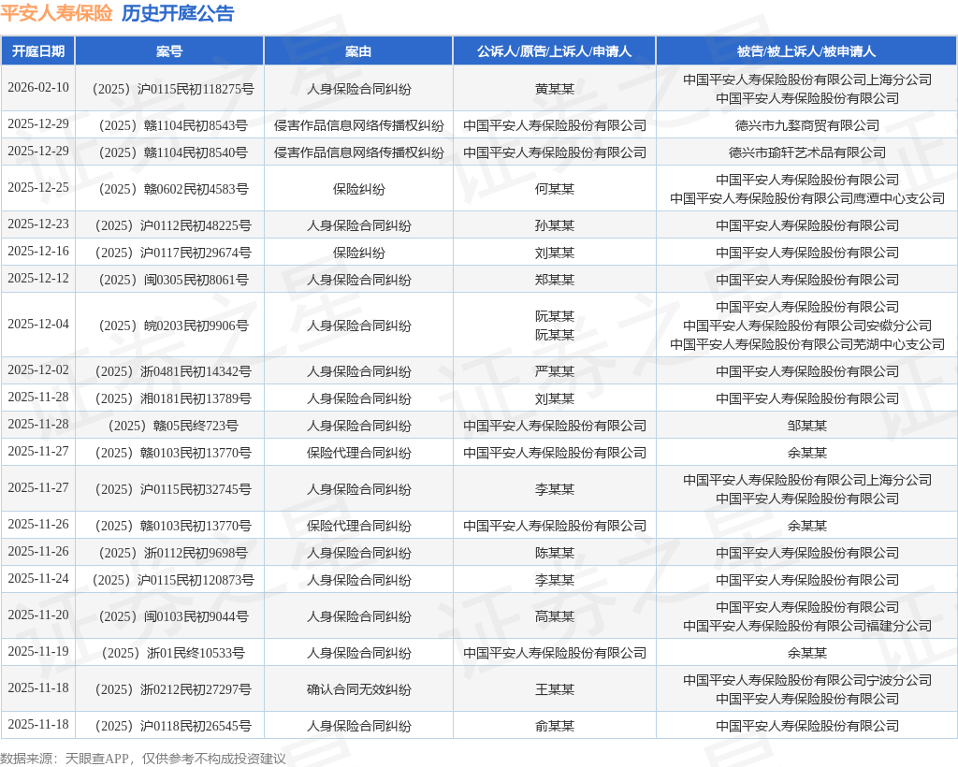Click plaintiff 王某某

click(x=554, y=690)
